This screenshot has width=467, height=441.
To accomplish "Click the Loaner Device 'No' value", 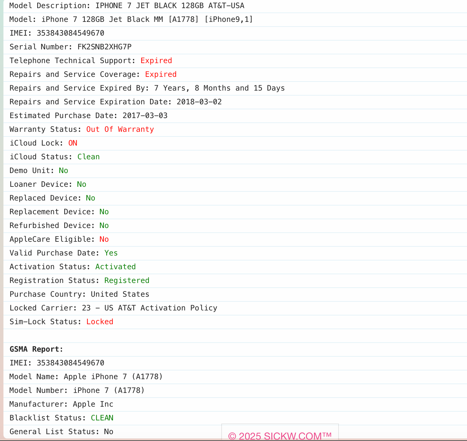I will tap(82, 184).
